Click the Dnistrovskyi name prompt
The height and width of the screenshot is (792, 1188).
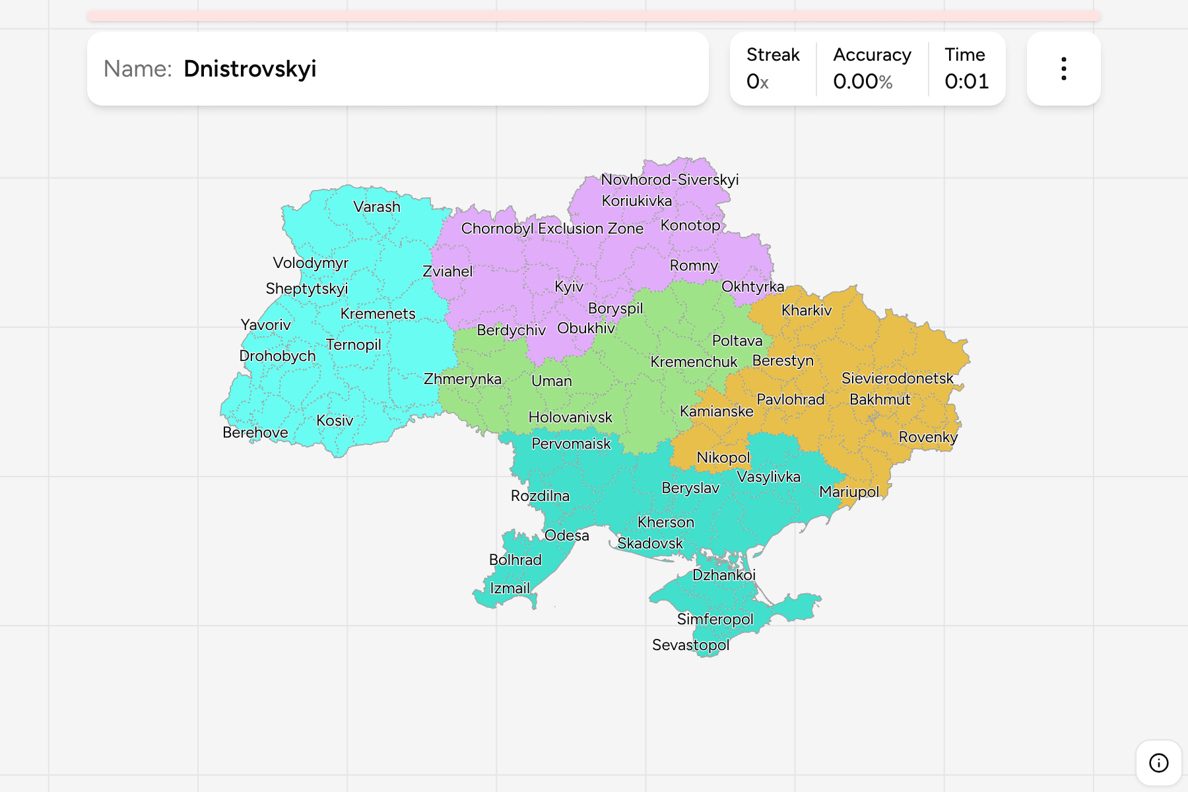pyautogui.click(x=249, y=69)
